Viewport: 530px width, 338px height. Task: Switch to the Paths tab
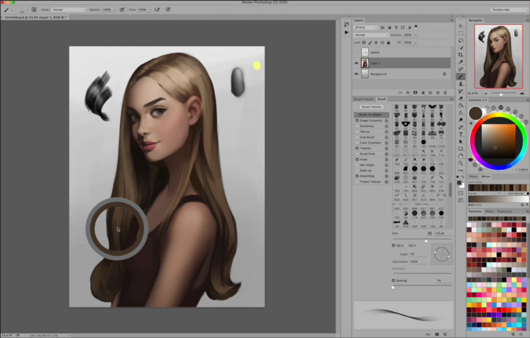pos(489,211)
